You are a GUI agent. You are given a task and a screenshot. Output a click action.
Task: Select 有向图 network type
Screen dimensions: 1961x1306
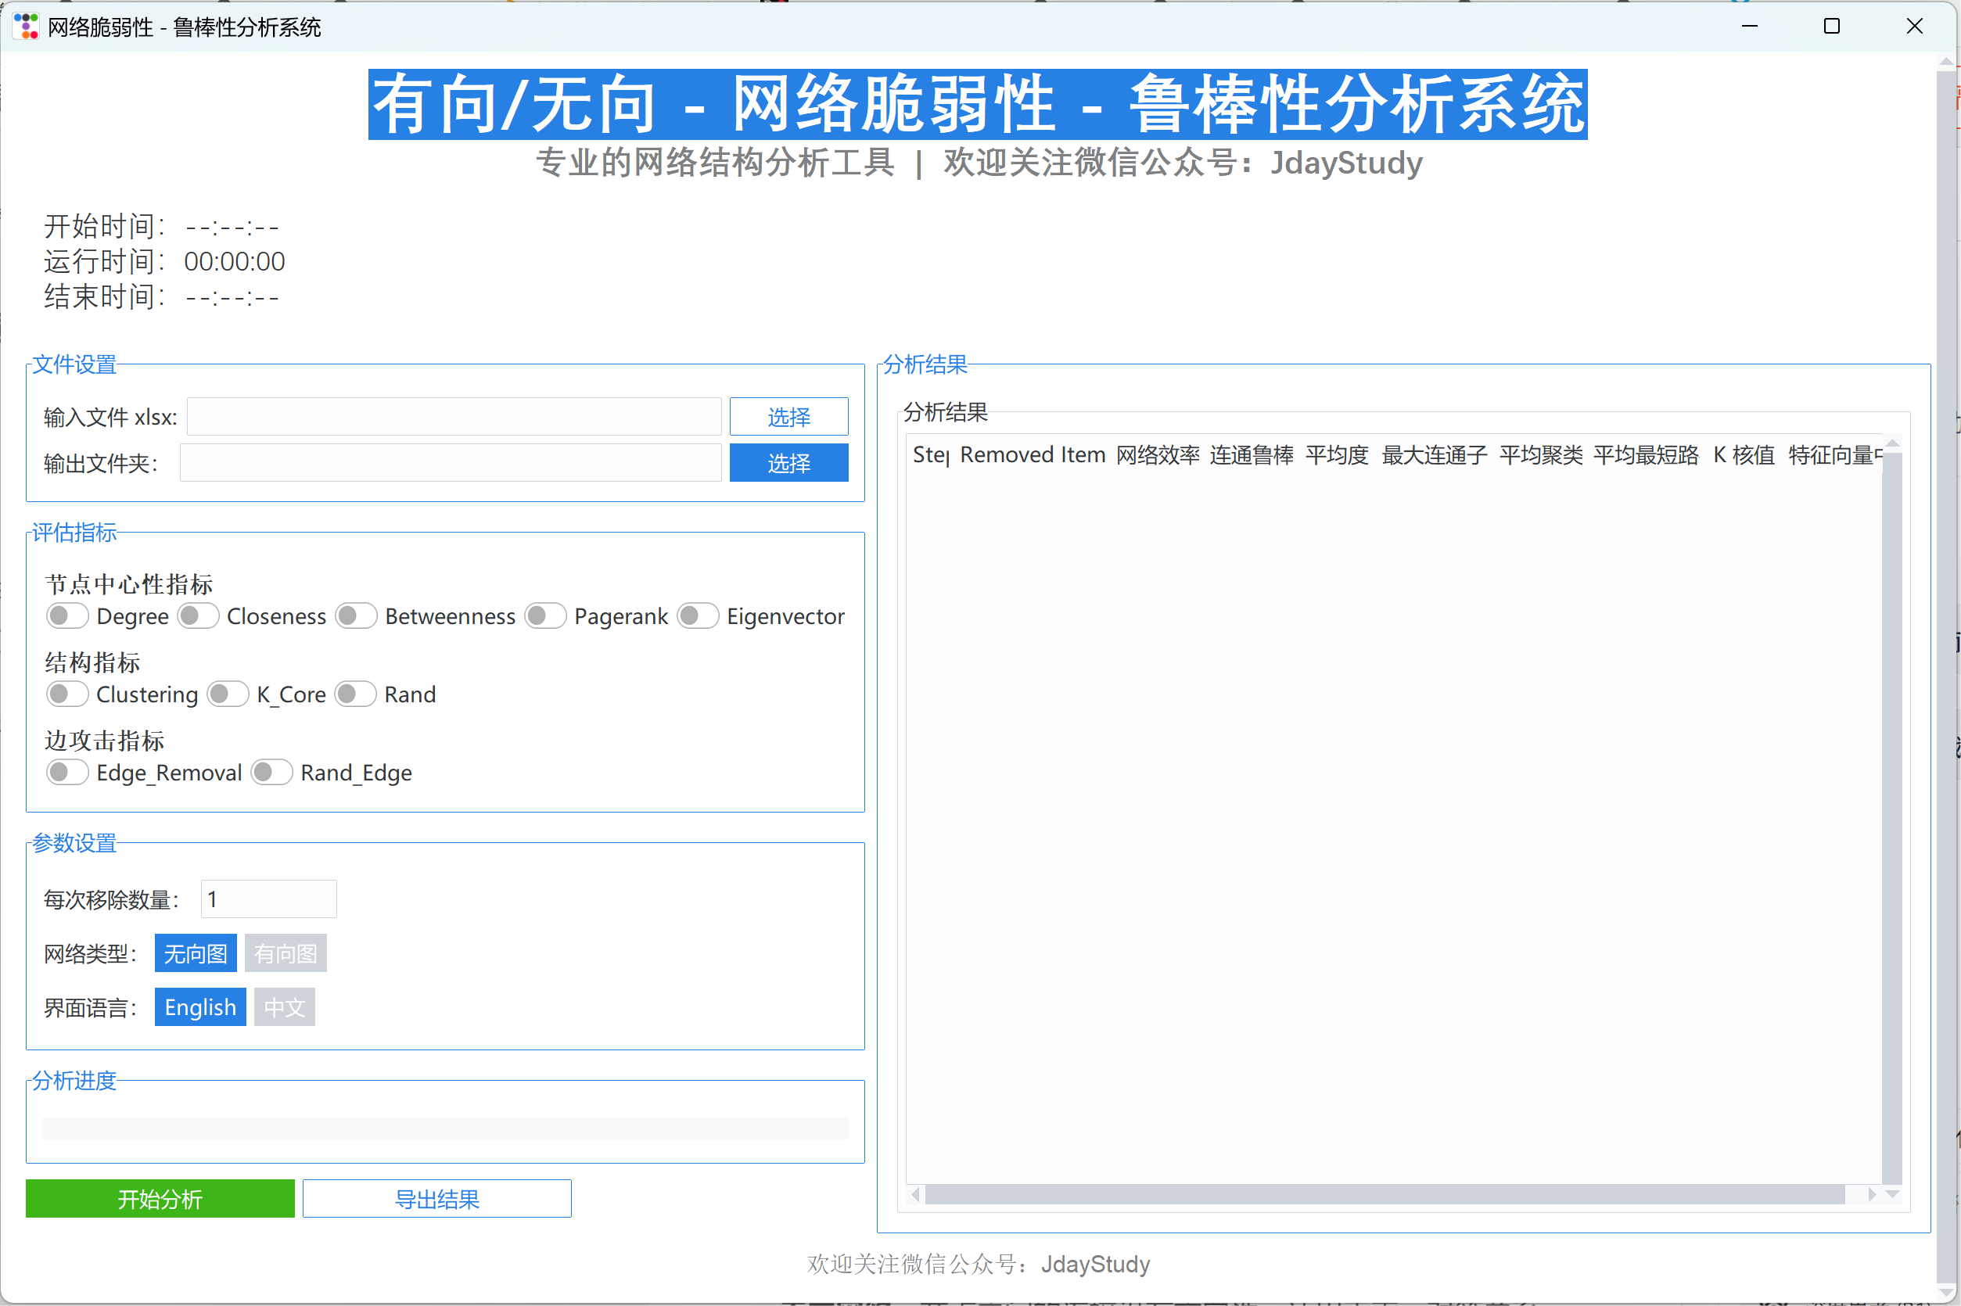coord(285,953)
